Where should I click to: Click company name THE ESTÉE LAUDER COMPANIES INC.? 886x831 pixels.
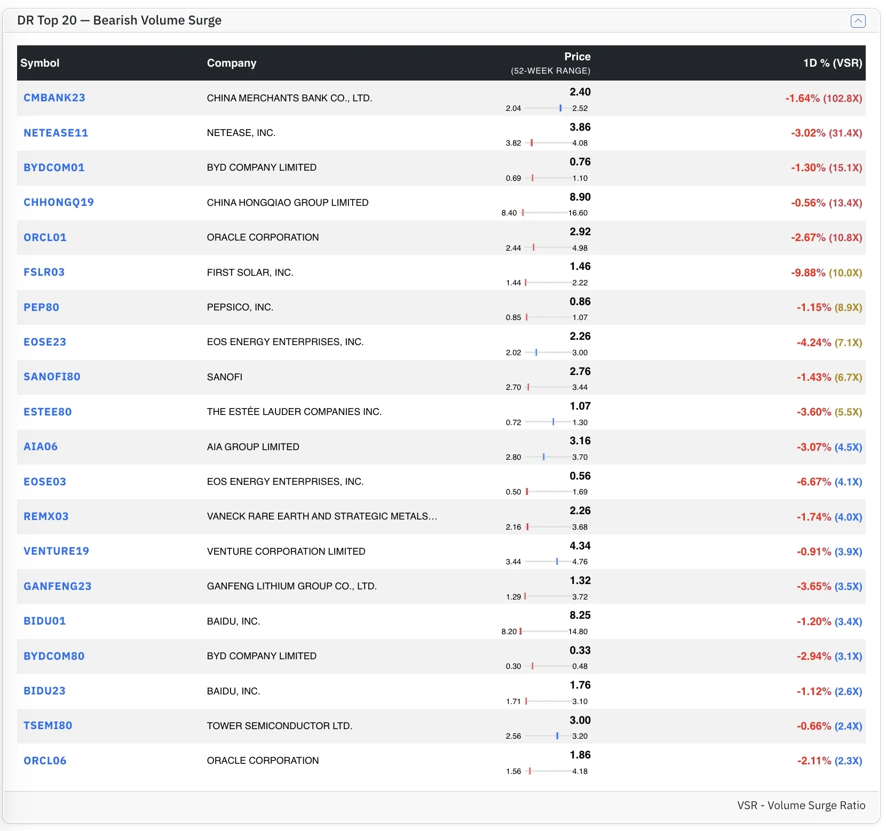tap(294, 412)
